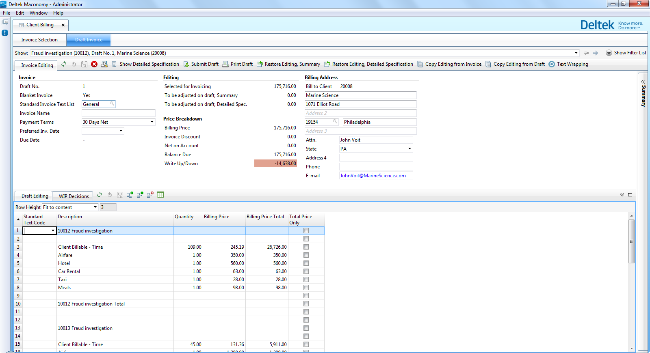Viewport: 650px width, 353px height.
Task: Click the refresh icon beside Invoice Editing tab
Action: [64, 64]
